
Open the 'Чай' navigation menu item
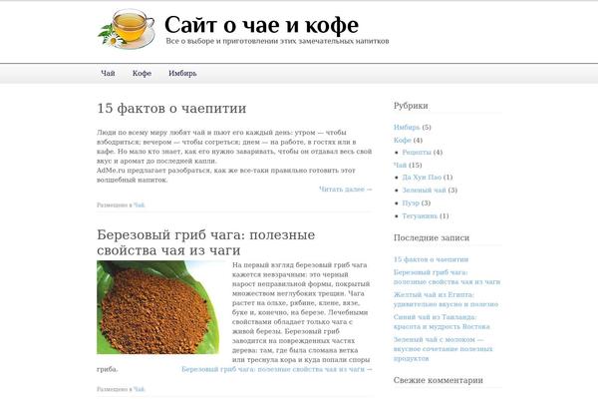tap(108, 73)
